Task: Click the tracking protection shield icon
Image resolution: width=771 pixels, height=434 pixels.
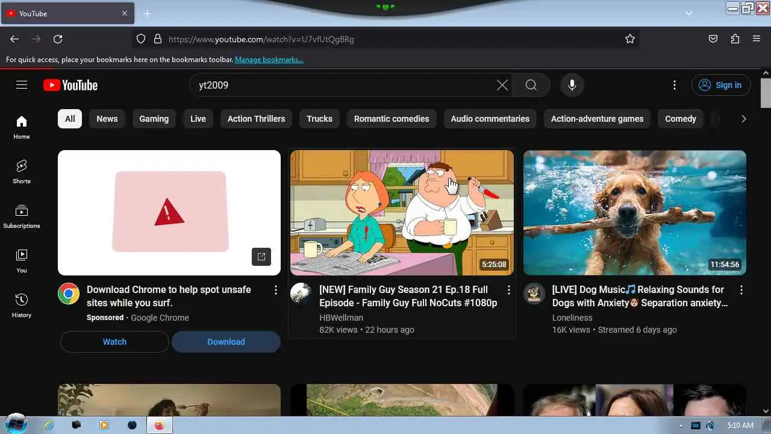Action: pyautogui.click(x=141, y=39)
